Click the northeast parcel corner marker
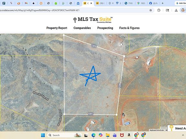 pos(124,56)
